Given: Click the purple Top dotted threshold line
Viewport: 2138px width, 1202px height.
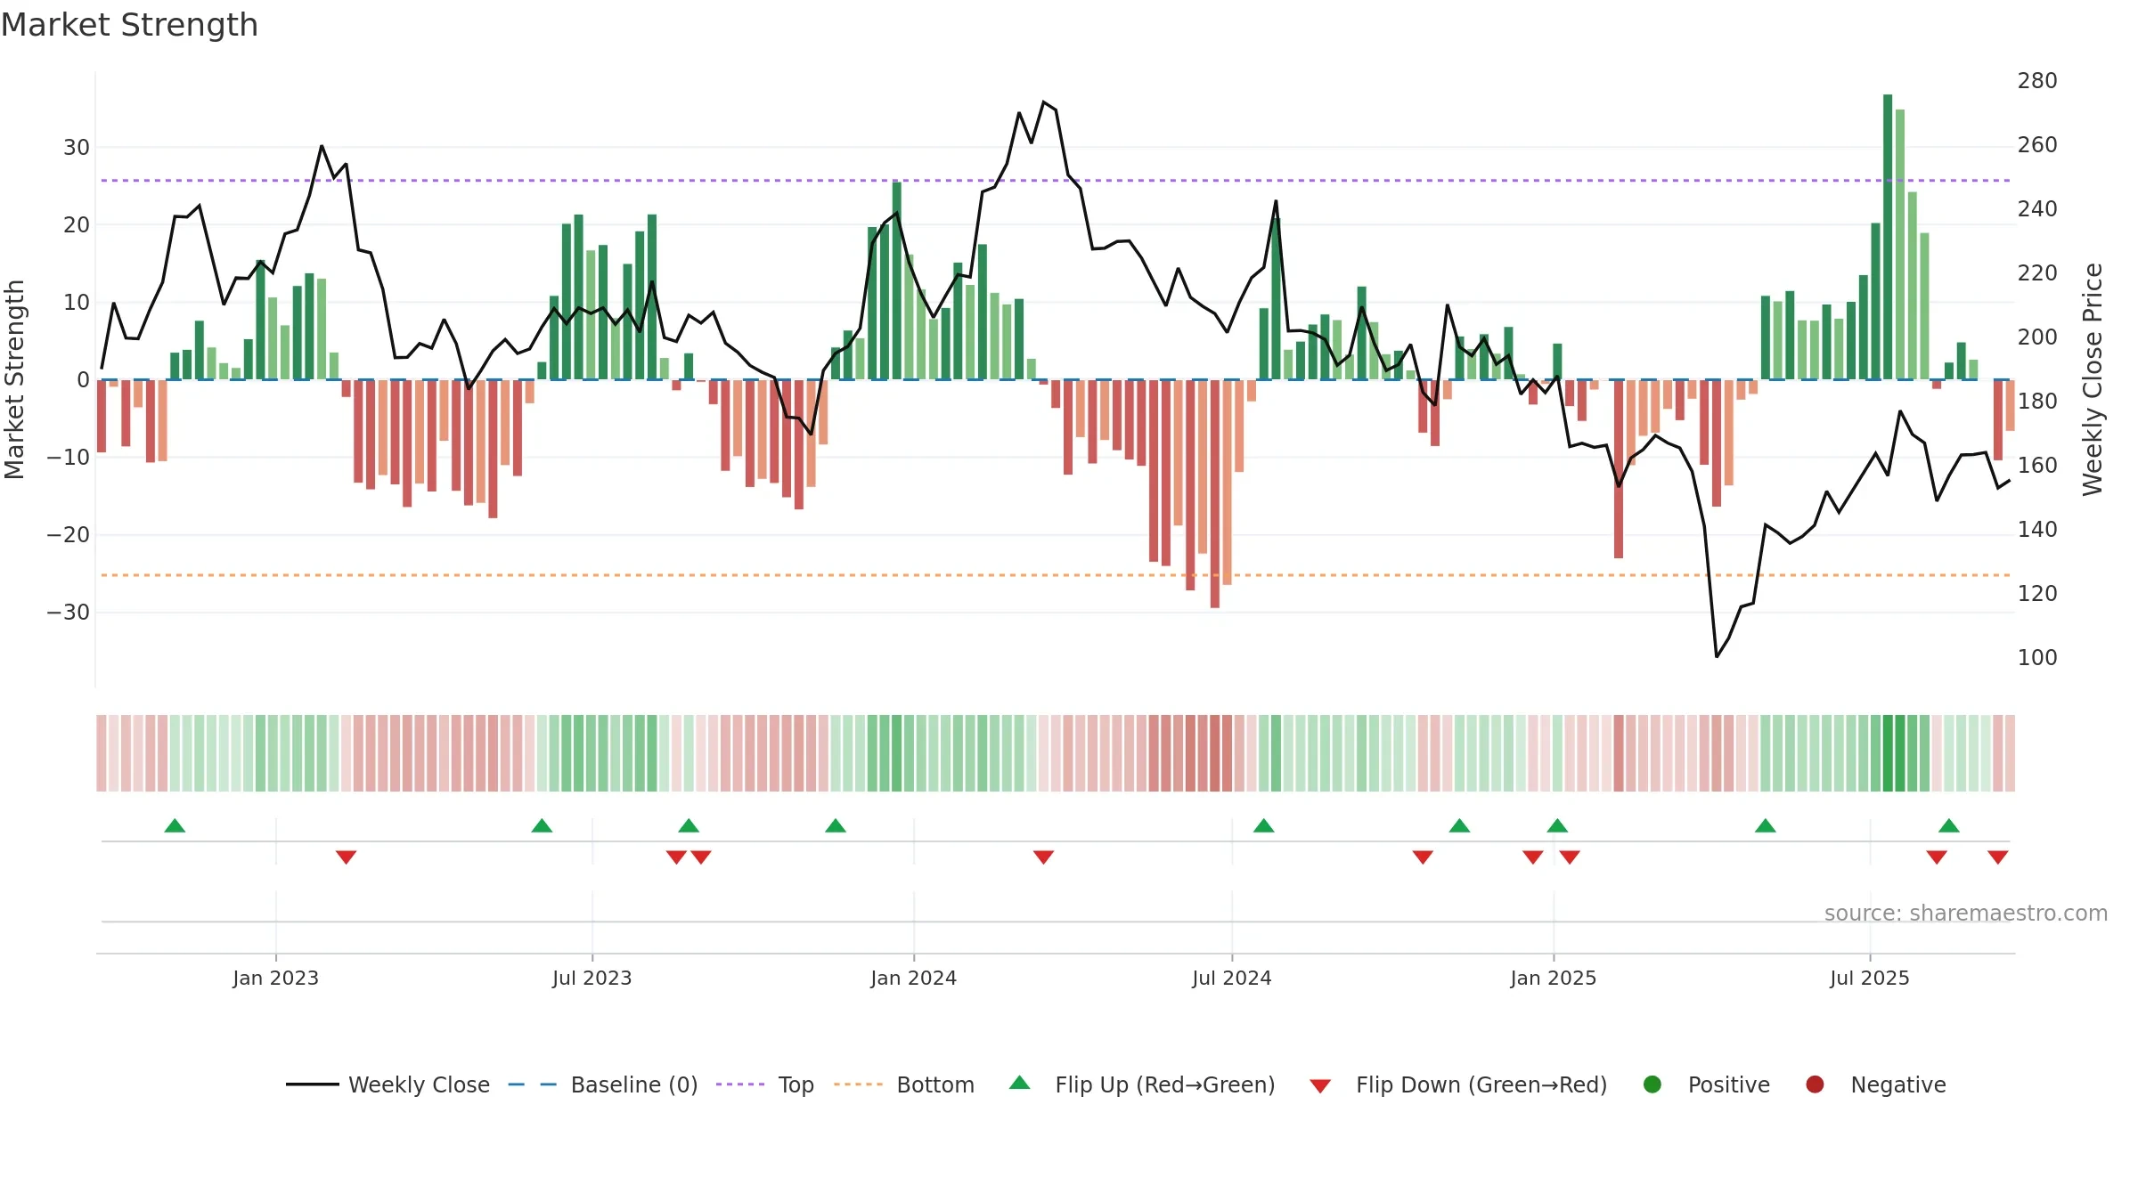Looking at the screenshot, I should click(x=1056, y=181).
